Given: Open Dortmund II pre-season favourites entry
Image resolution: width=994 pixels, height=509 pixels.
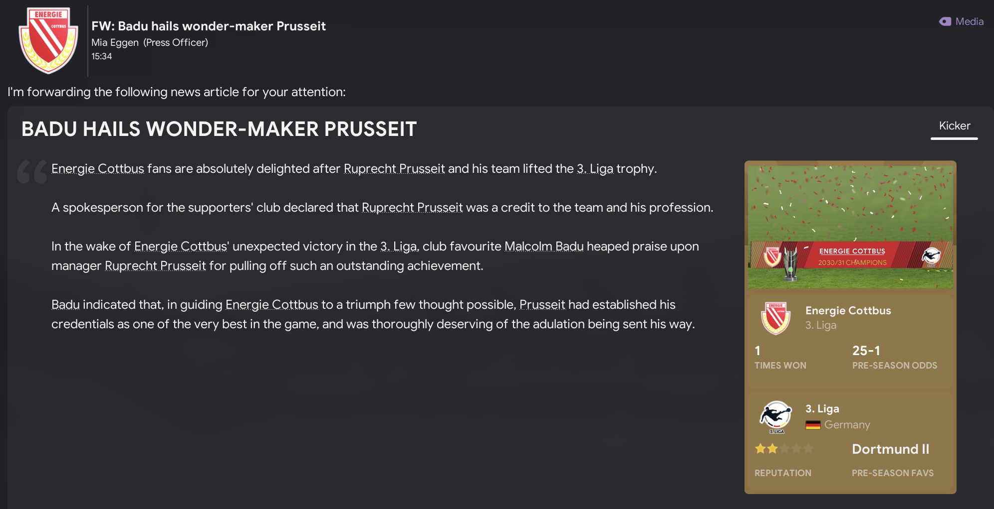Looking at the screenshot, I should [x=890, y=449].
